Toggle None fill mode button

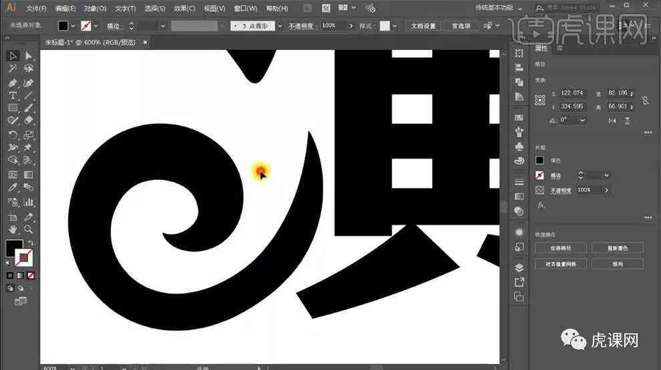[30, 276]
